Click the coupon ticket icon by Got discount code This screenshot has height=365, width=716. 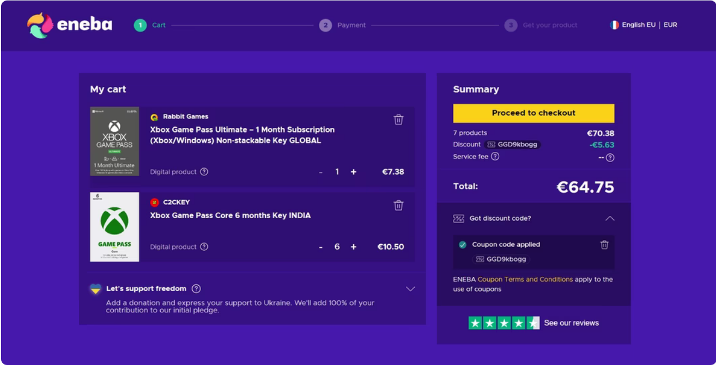458,218
